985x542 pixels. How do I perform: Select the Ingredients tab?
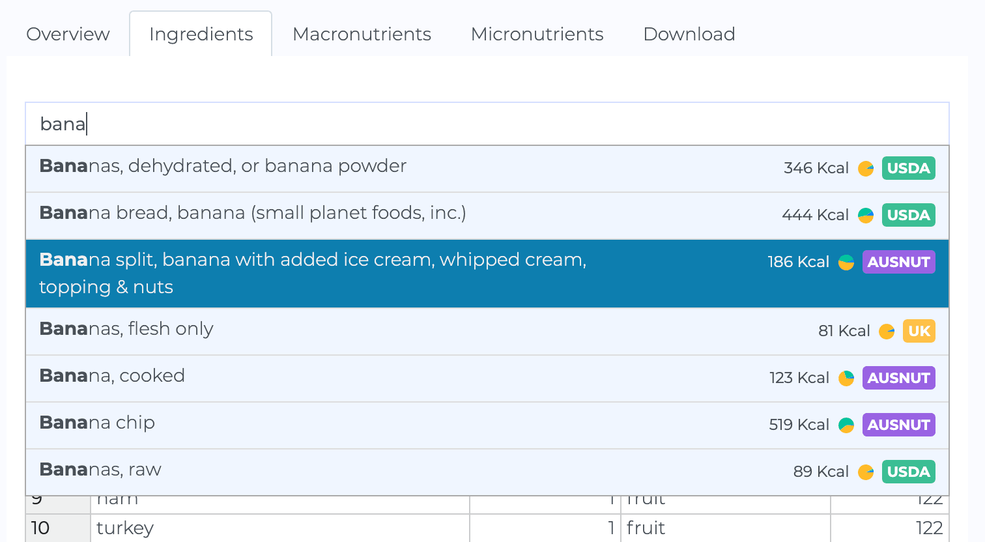(201, 34)
